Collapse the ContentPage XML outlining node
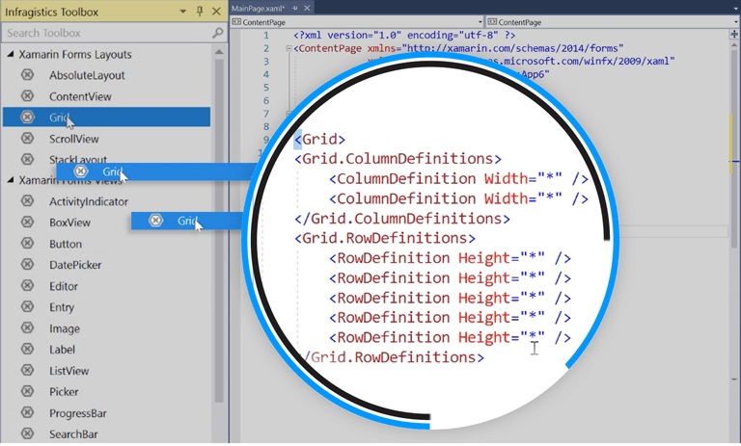This screenshot has height=446, width=741. click(x=287, y=46)
